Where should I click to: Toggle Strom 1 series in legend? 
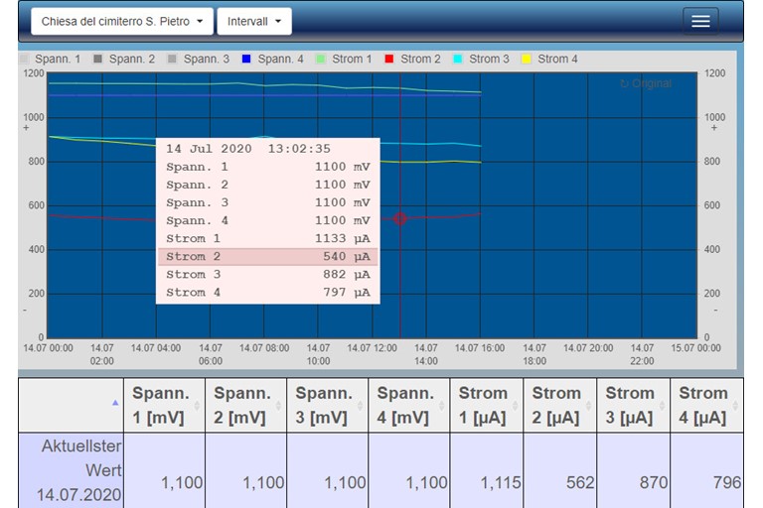click(344, 59)
